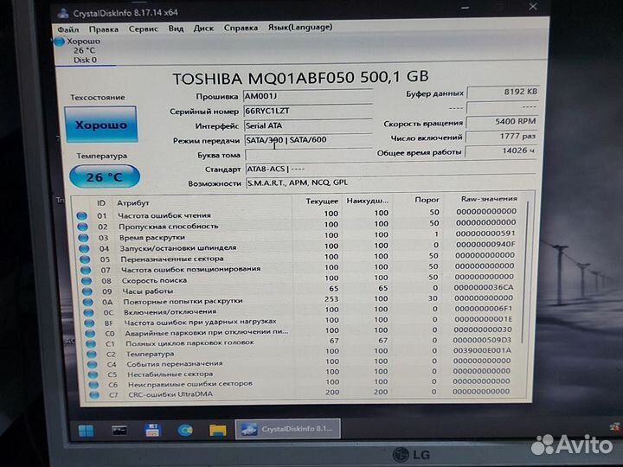Click the status icon for attribute C5
This screenshot has width=623, height=467.
(x=93, y=374)
